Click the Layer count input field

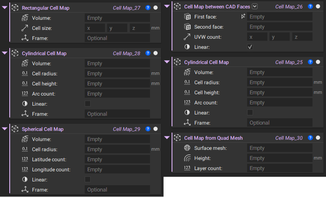(279, 168)
